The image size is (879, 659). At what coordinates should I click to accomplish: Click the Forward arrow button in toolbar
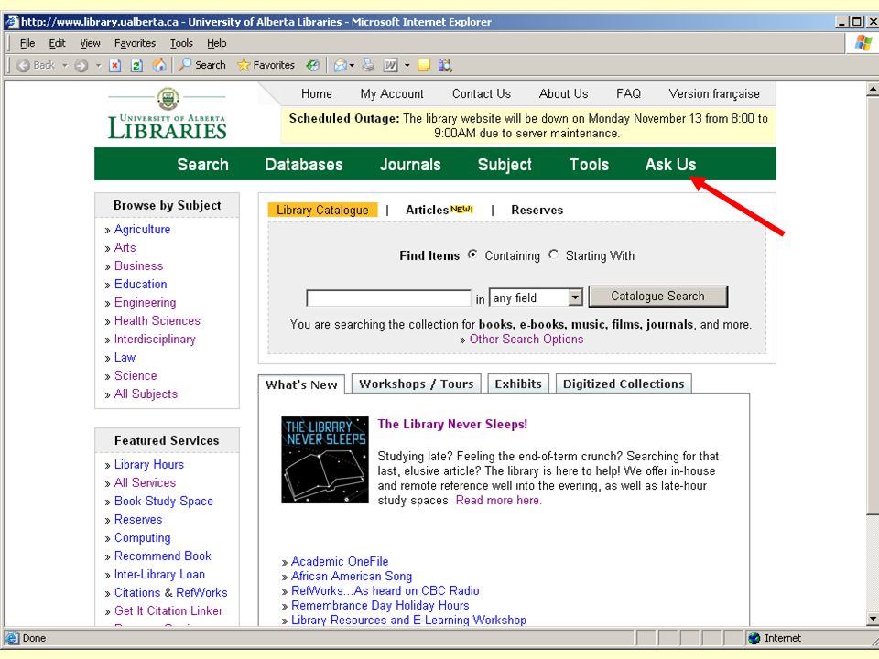(x=81, y=66)
